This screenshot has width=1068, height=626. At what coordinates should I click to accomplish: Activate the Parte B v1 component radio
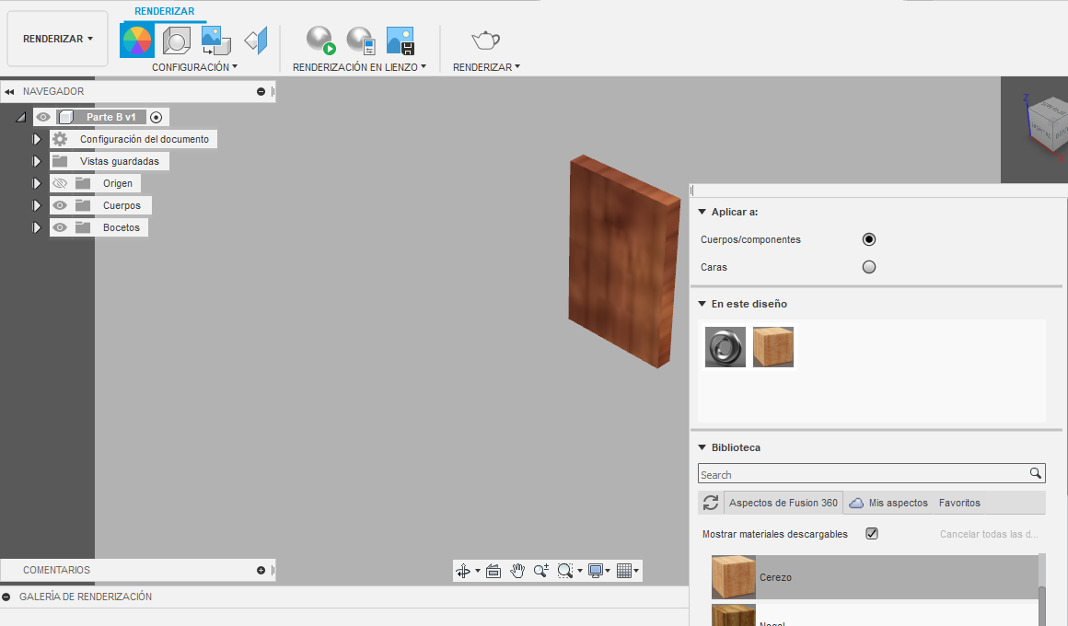(x=156, y=117)
